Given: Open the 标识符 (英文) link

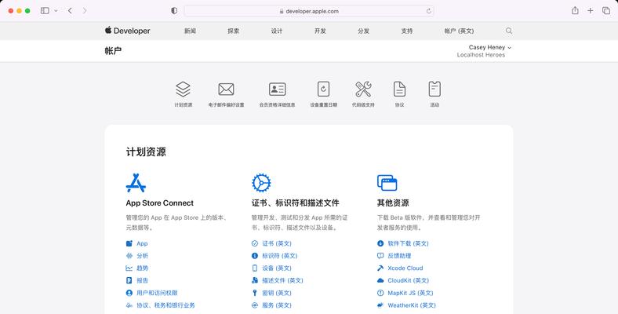Looking at the screenshot, I should (x=280, y=256).
